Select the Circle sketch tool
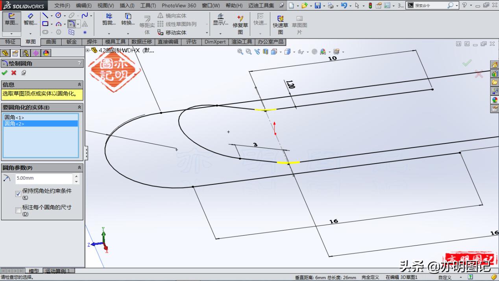Screen dimensions: 499x281 58,16
